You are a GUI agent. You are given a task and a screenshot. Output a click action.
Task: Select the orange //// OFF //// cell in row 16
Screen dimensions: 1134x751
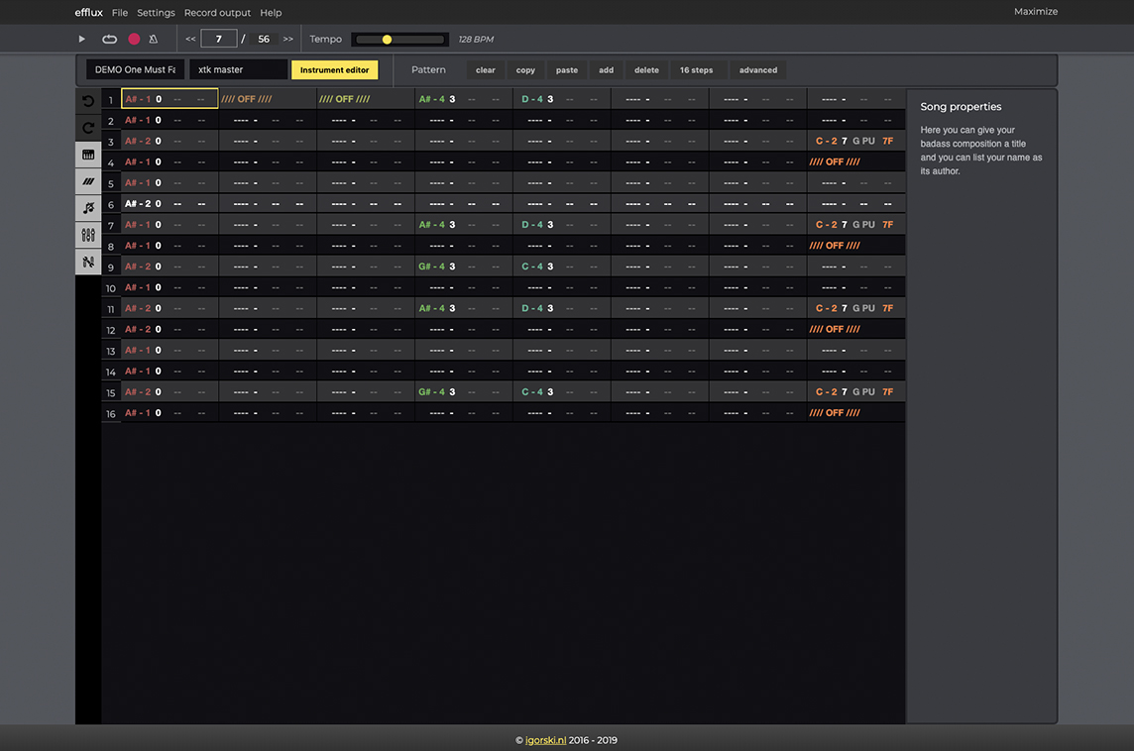coord(855,413)
